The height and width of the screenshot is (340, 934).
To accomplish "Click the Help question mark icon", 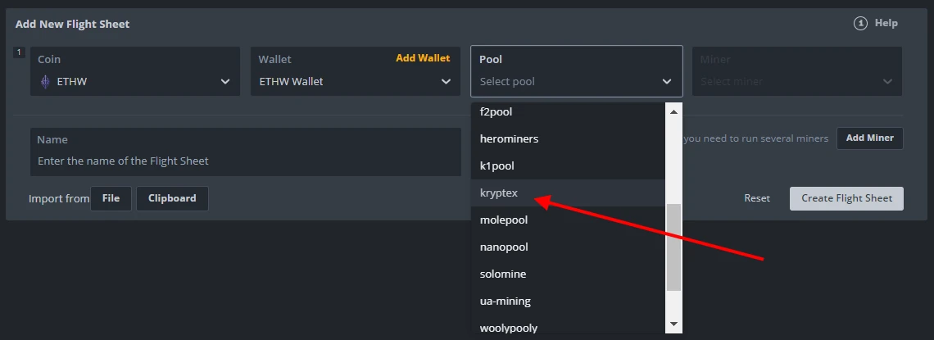I will click(860, 24).
